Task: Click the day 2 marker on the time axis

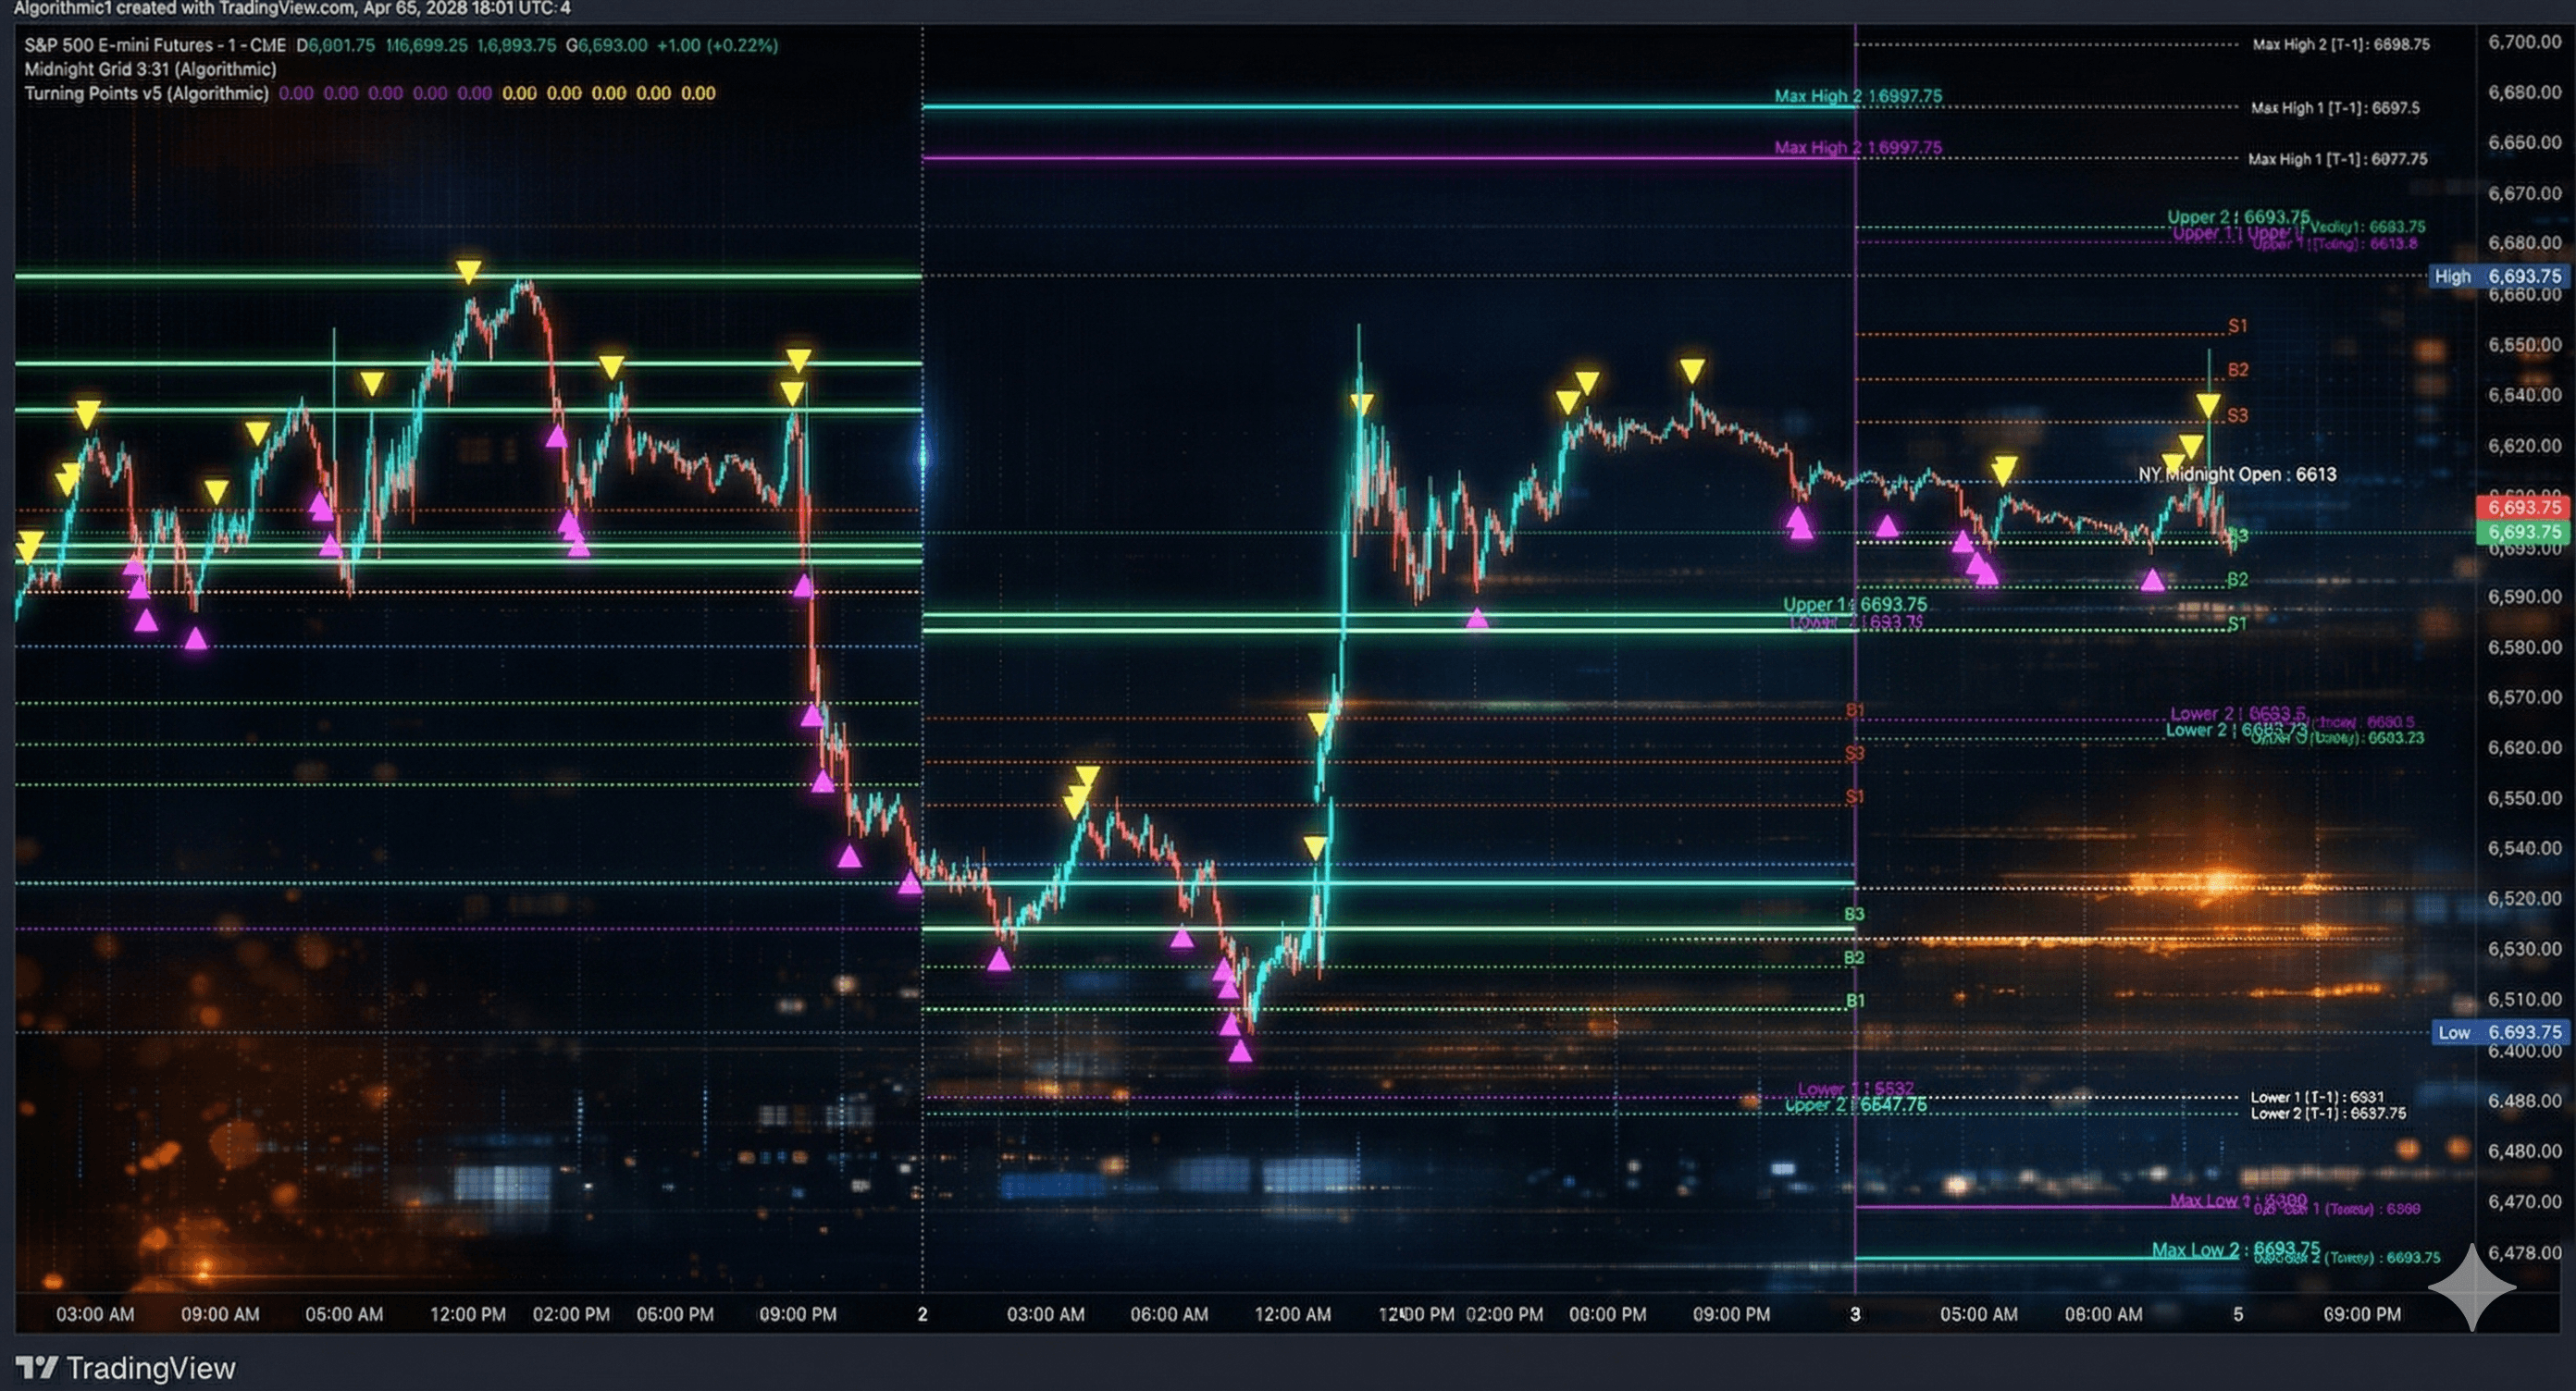Action: (x=922, y=1314)
